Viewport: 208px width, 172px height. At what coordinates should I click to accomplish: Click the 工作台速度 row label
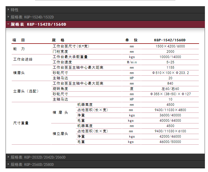click(62, 62)
